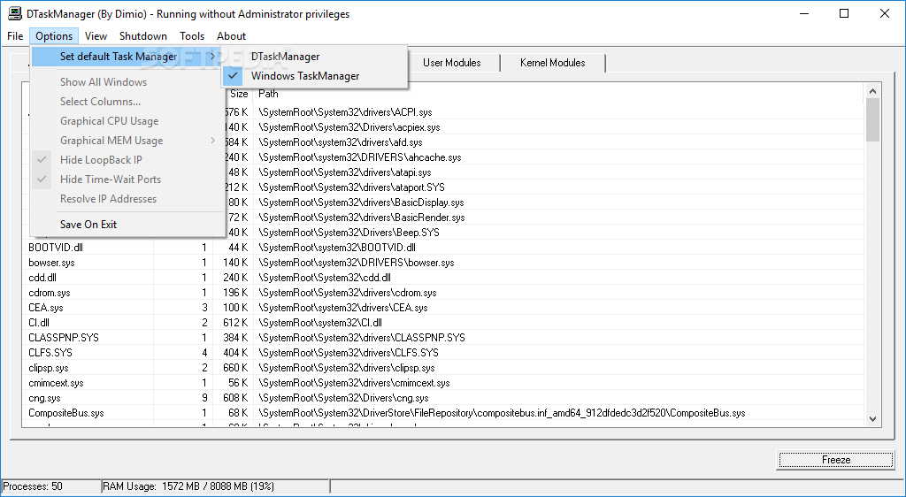Select cmimcext.sys row
This screenshot has height=497, width=906.
pos(444,383)
